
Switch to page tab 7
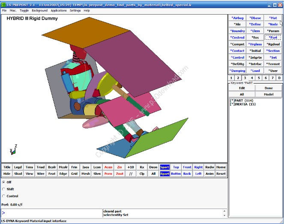click(272, 78)
